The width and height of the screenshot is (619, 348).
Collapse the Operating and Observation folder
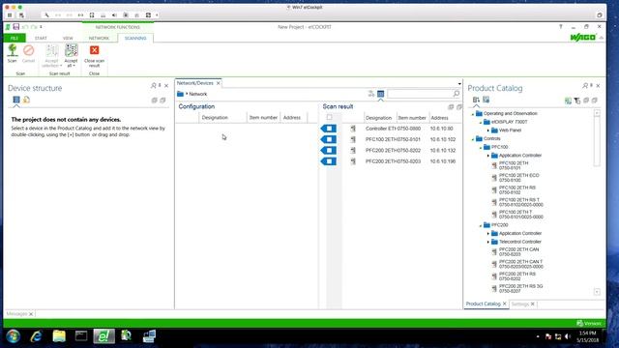tap(473, 114)
